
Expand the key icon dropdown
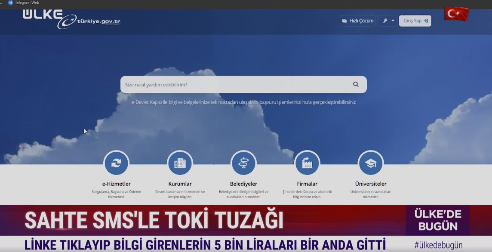tap(388, 21)
